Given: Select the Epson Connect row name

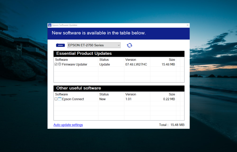Looking at the screenshot, I should (73, 99).
